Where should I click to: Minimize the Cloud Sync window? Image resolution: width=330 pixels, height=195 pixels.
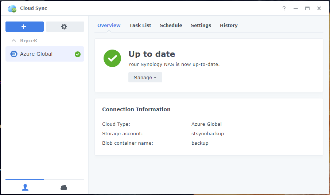pos(296,8)
